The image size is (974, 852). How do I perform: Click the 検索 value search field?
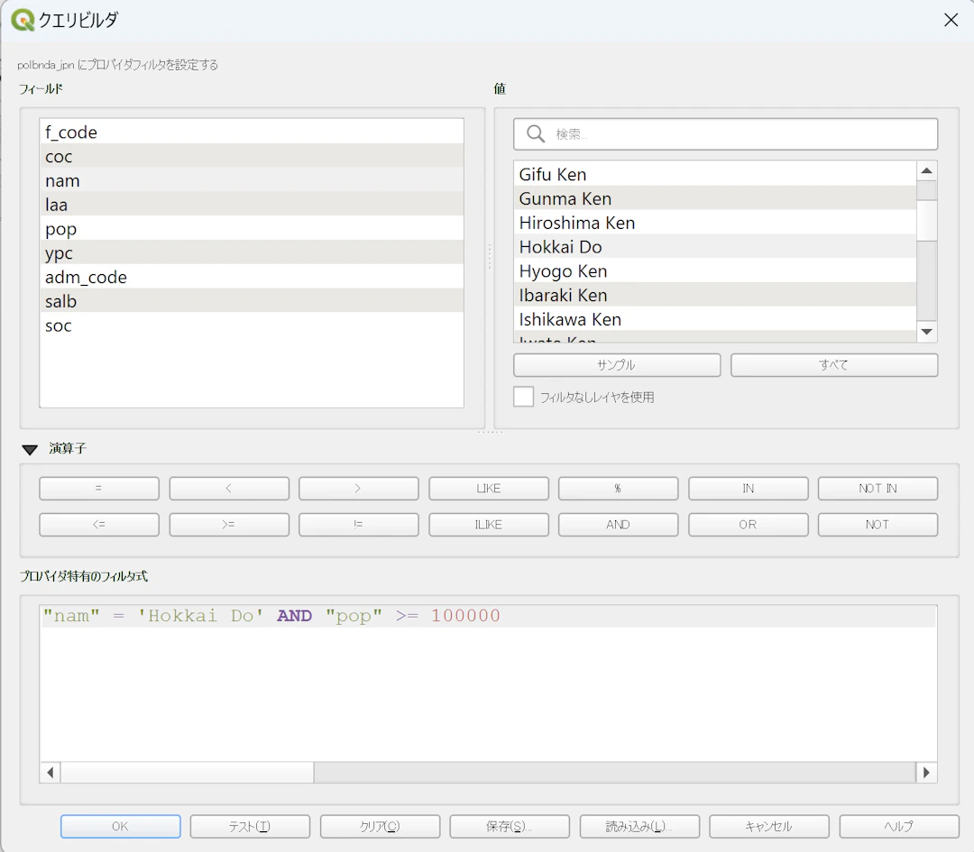725,134
